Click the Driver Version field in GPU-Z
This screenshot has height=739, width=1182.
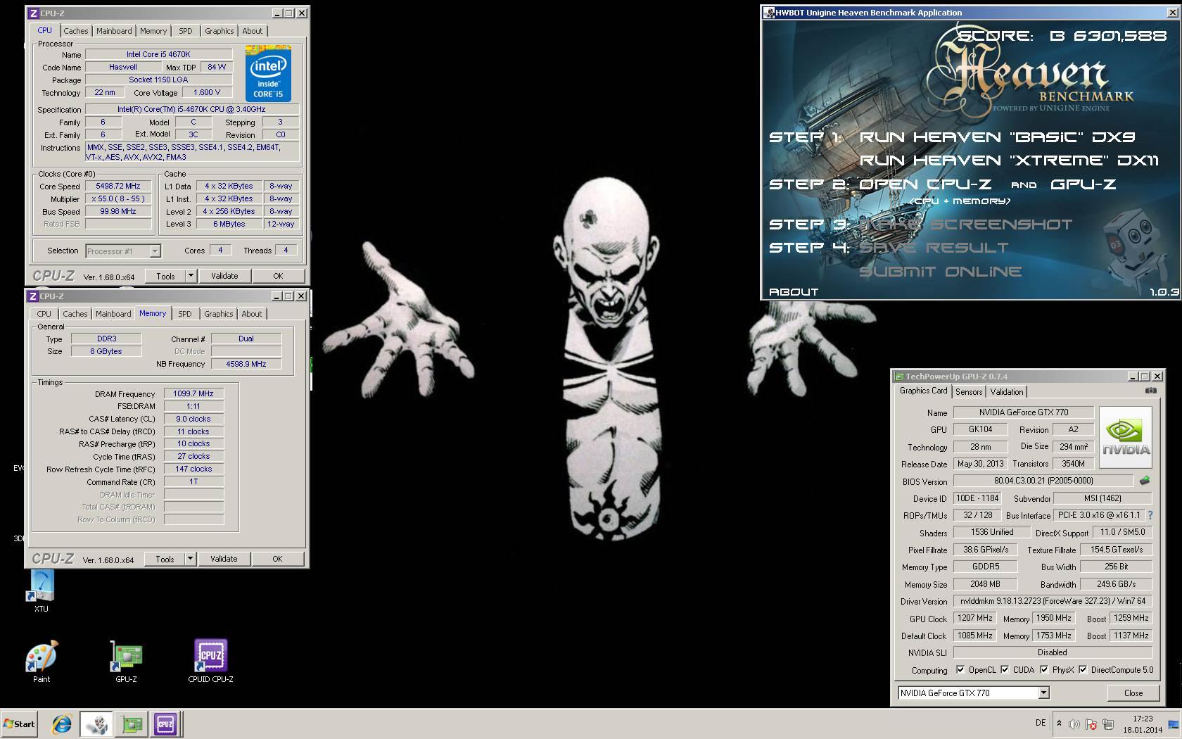tap(1053, 601)
